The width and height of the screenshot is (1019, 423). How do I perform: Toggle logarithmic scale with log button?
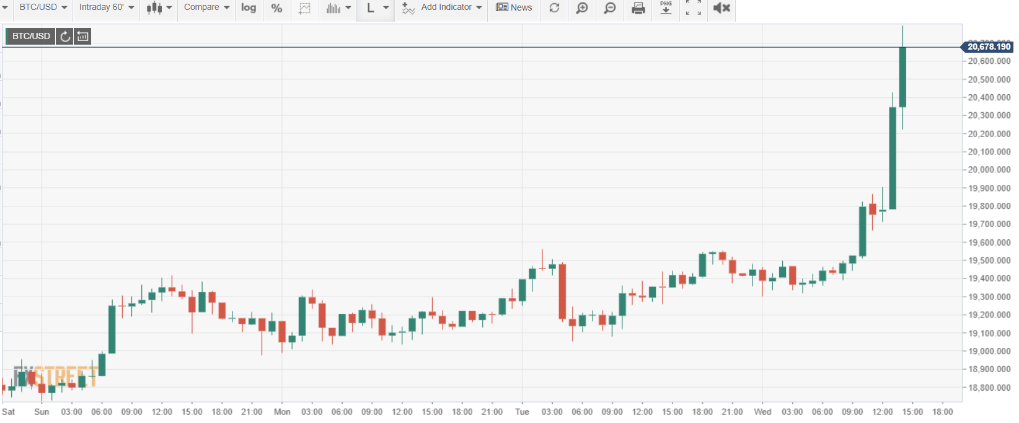[x=249, y=7]
